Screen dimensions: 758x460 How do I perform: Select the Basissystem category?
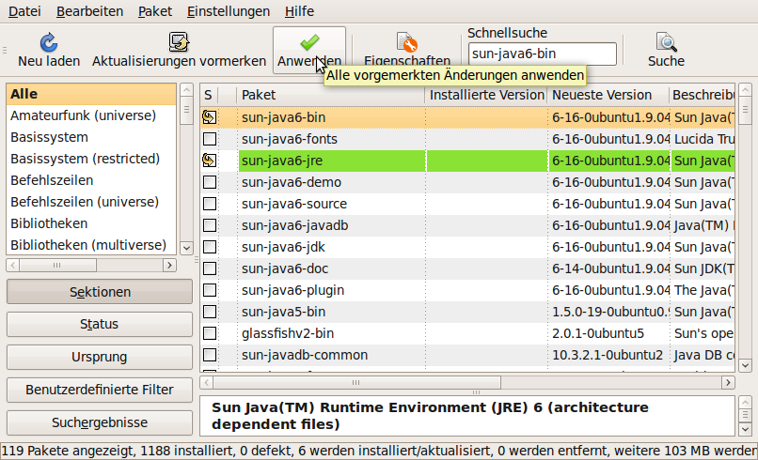tap(91, 137)
